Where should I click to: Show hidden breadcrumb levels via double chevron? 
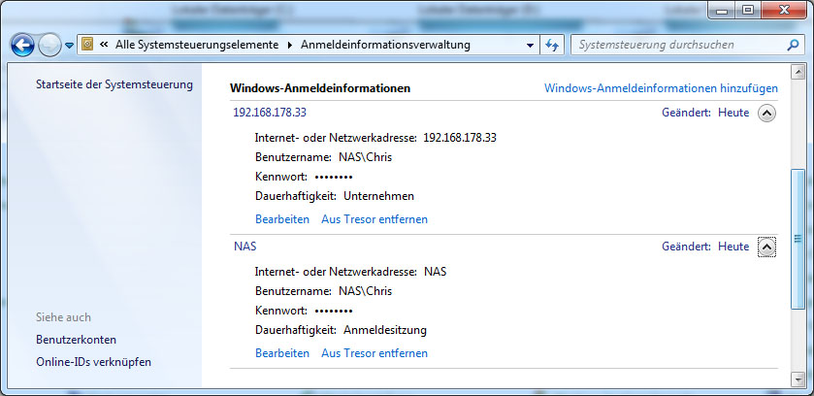pyautogui.click(x=104, y=45)
